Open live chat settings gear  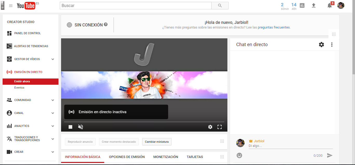(321, 45)
